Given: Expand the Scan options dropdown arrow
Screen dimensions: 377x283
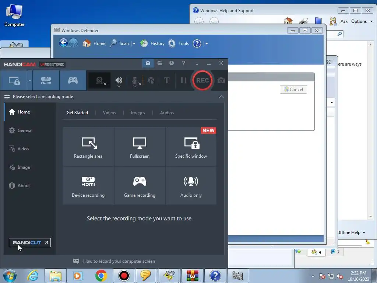Looking at the screenshot, I should point(134,43).
